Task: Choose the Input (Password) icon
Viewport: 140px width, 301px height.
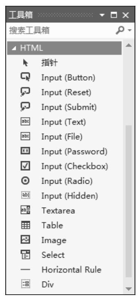Action: [25, 151]
